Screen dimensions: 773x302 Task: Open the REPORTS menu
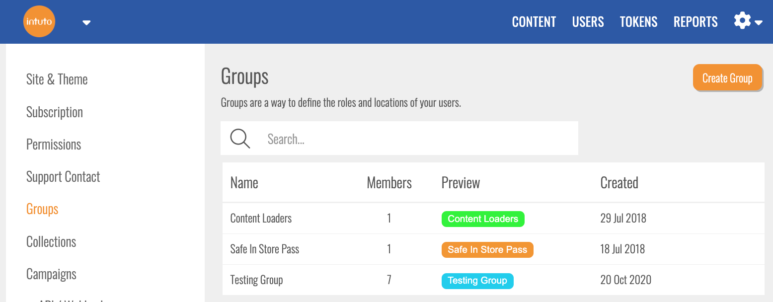(695, 22)
